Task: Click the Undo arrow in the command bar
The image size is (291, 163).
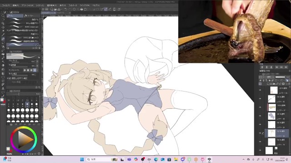Action: [65, 9]
